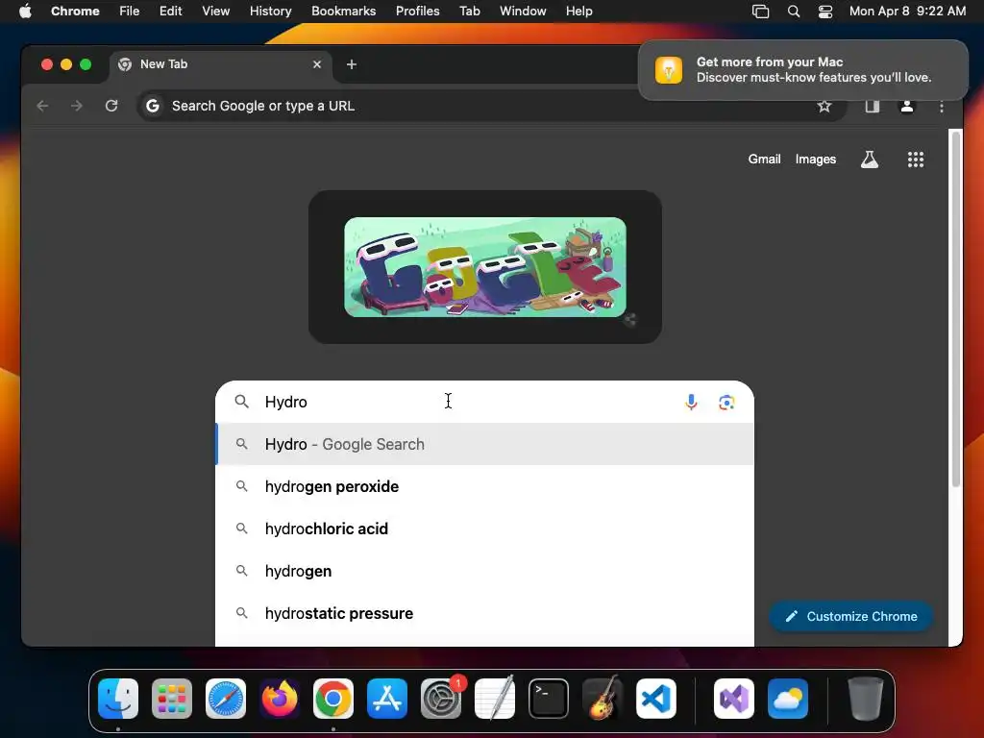The width and height of the screenshot is (984, 738).
Task: Open System Settings from the Dock
Action: coord(441,699)
